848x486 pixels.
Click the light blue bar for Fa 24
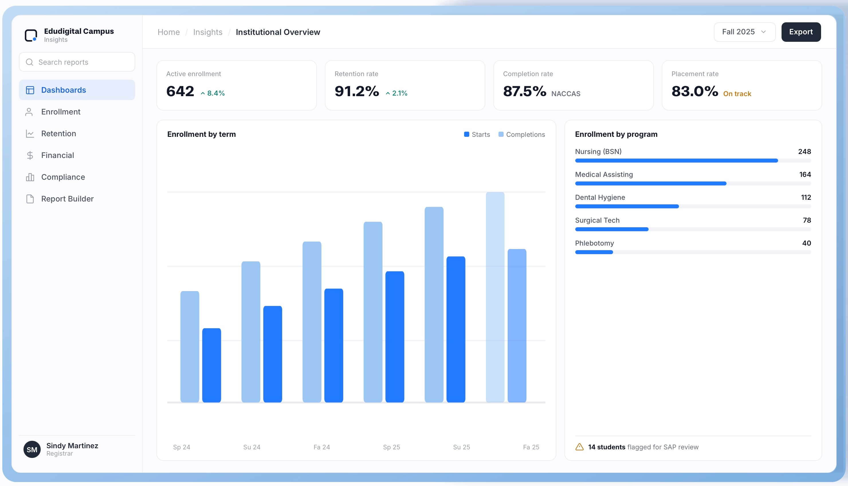(312, 322)
